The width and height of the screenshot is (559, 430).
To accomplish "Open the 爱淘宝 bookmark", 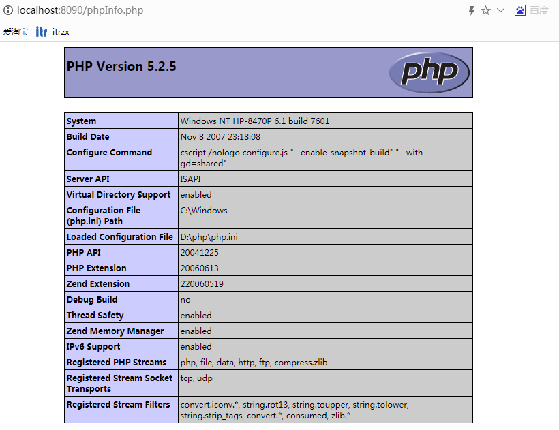I will [15, 32].
